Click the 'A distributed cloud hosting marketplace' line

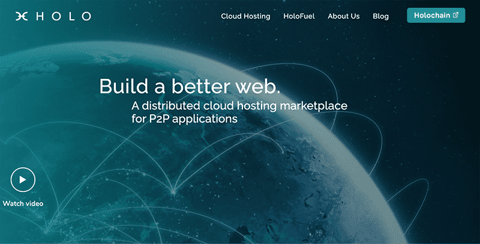(239, 105)
